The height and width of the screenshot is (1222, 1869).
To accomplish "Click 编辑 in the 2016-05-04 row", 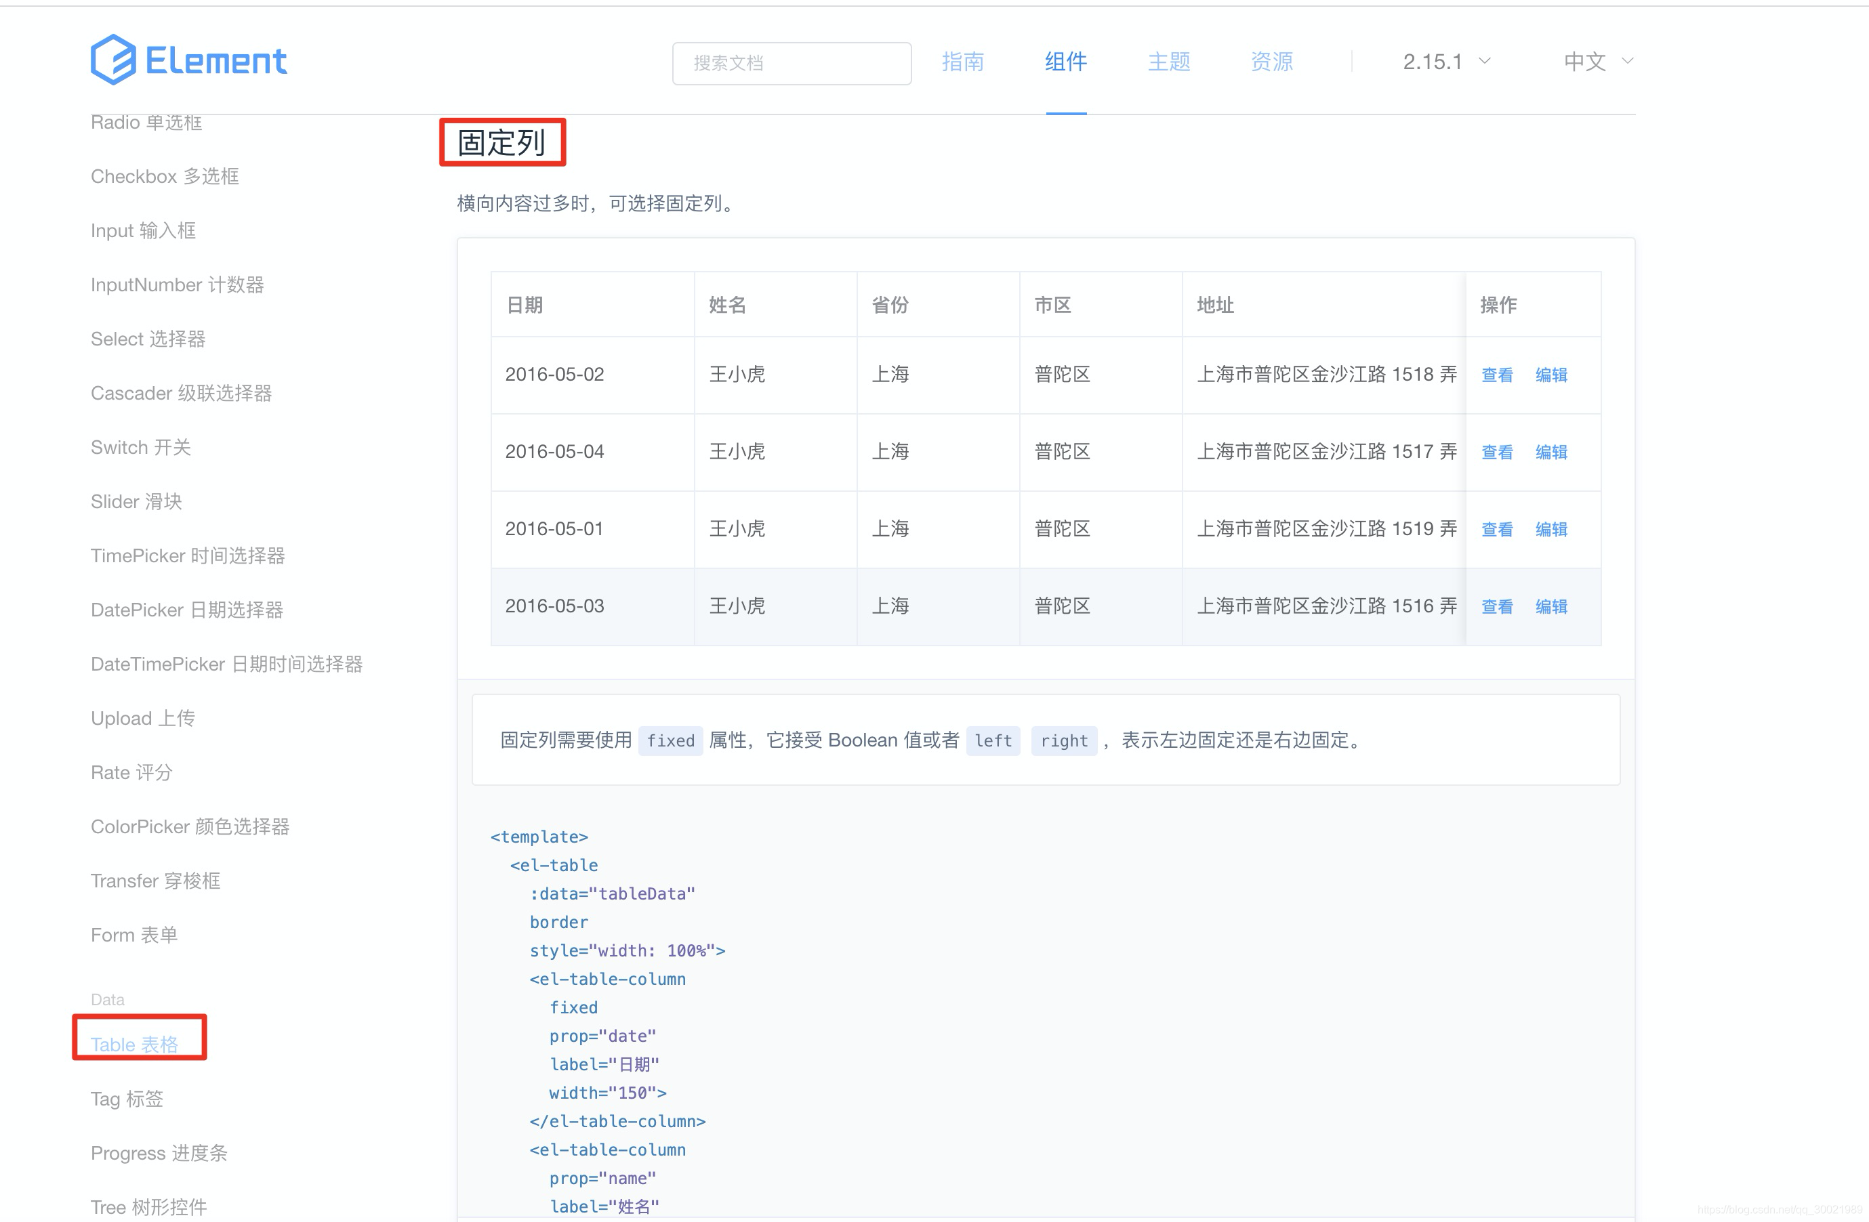I will 1551,452.
